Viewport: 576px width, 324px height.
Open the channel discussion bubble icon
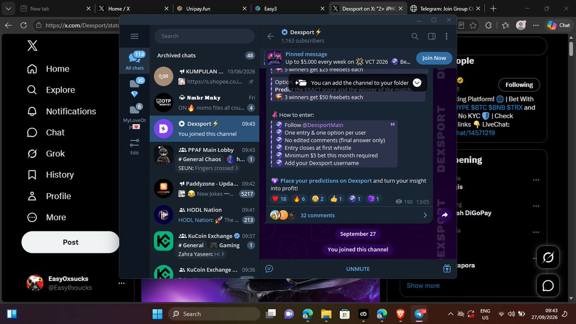click(x=269, y=269)
